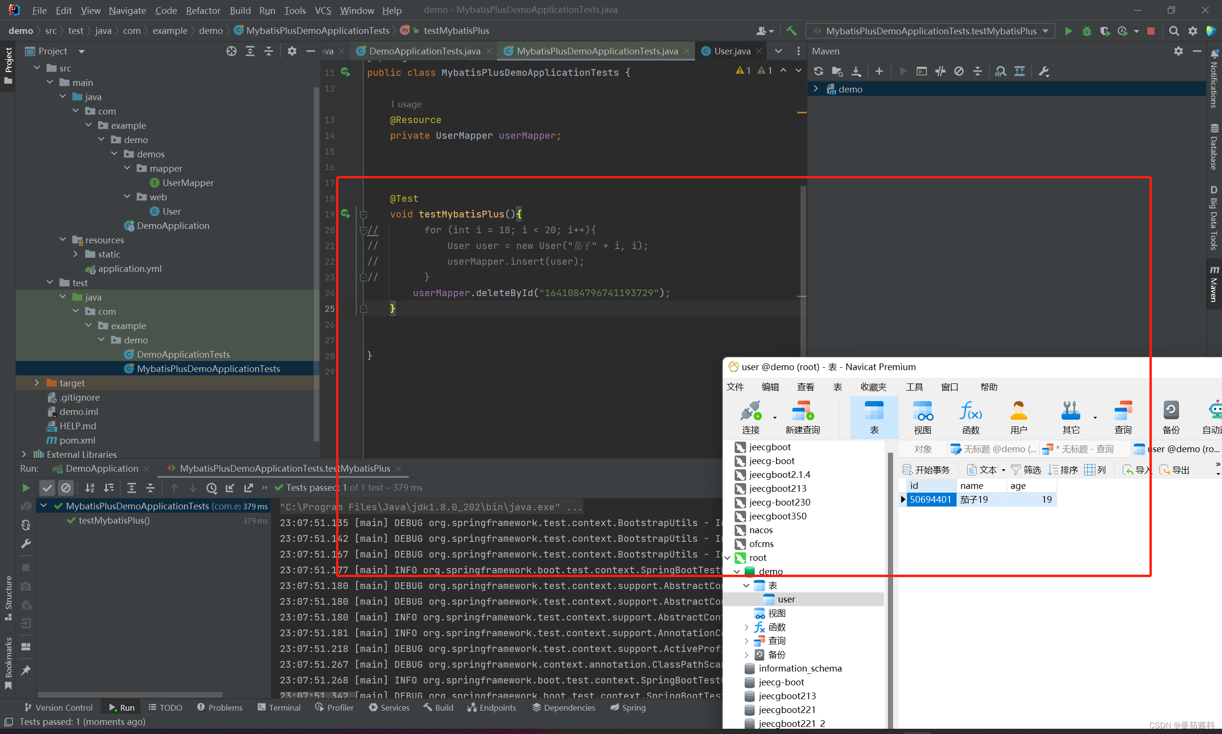Add a Maven project with the plus icon

pyautogui.click(x=879, y=71)
